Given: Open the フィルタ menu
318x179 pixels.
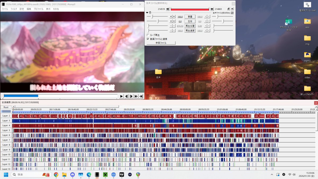Looking at the screenshot, I should [14, 9].
